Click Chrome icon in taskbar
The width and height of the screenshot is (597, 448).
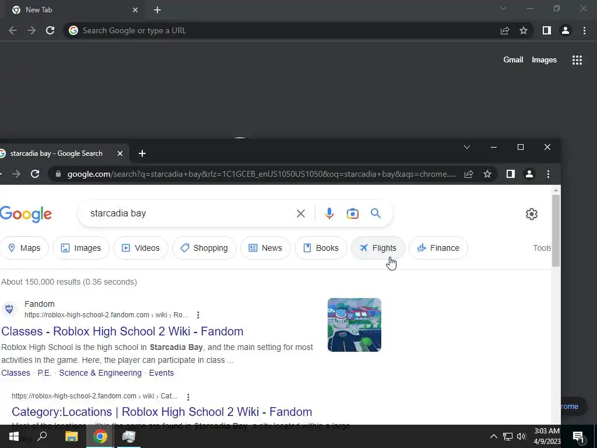click(100, 436)
